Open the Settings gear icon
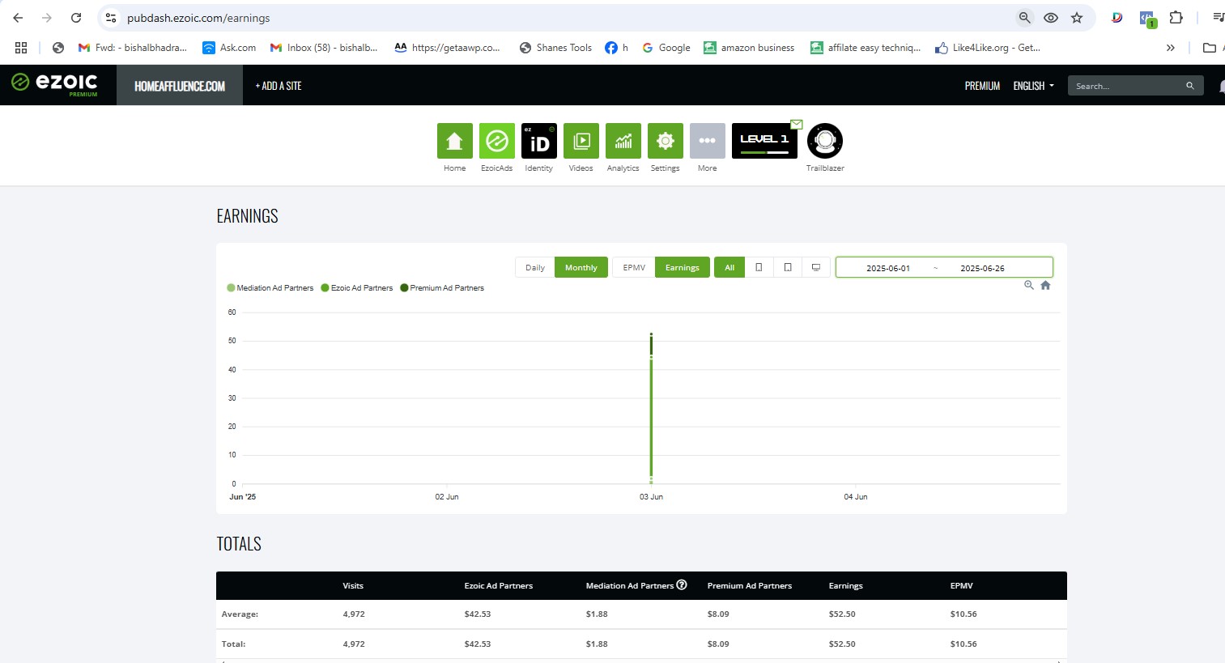The height and width of the screenshot is (663, 1225). pos(665,141)
